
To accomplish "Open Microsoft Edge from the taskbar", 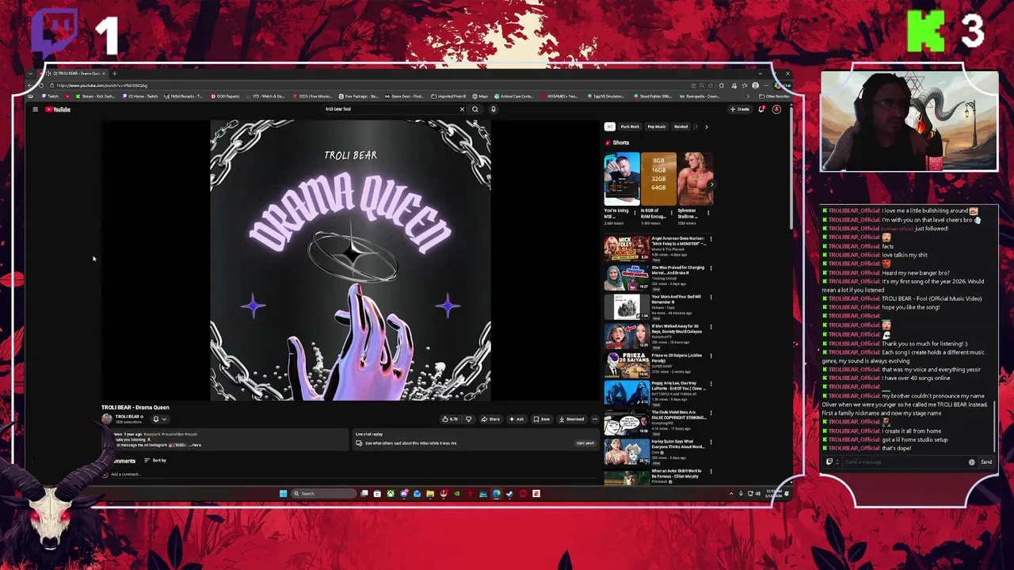I will [497, 493].
